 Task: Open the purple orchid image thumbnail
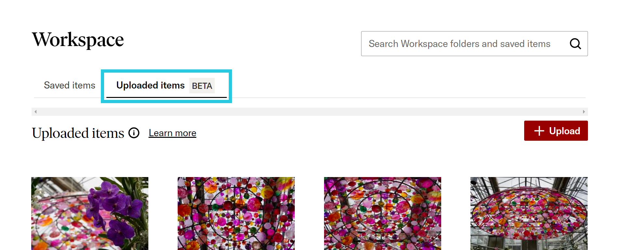click(x=90, y=213)
